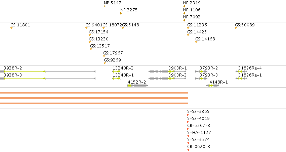The height and width of the screenshot is (152, 286).
Task: Select the 3938R-3 transcript label
Action: pos(13,75)
